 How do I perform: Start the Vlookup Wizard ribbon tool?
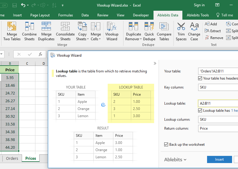click(112, 31)
